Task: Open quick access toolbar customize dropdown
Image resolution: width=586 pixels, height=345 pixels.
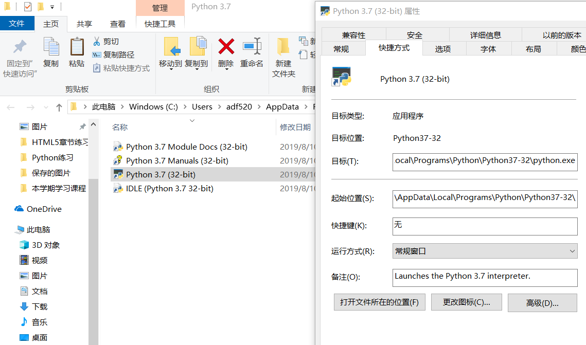Action: click(x=52, y=7)
